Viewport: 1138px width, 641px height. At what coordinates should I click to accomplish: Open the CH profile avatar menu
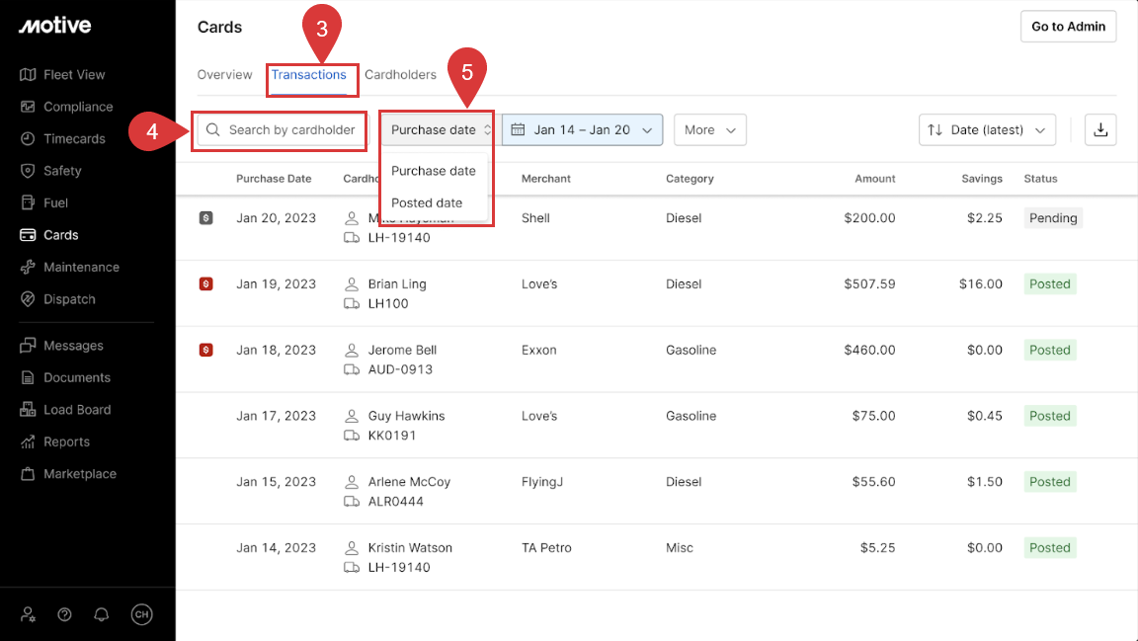pos(141,613)
